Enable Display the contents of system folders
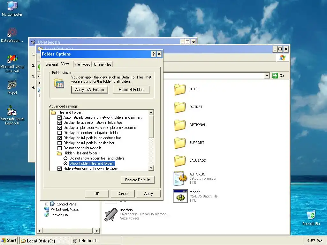The width and height of the screenshot is (327, 245). click(x=59, y=133)
